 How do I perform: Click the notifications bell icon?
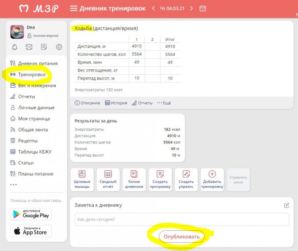[x=15, y=47]
